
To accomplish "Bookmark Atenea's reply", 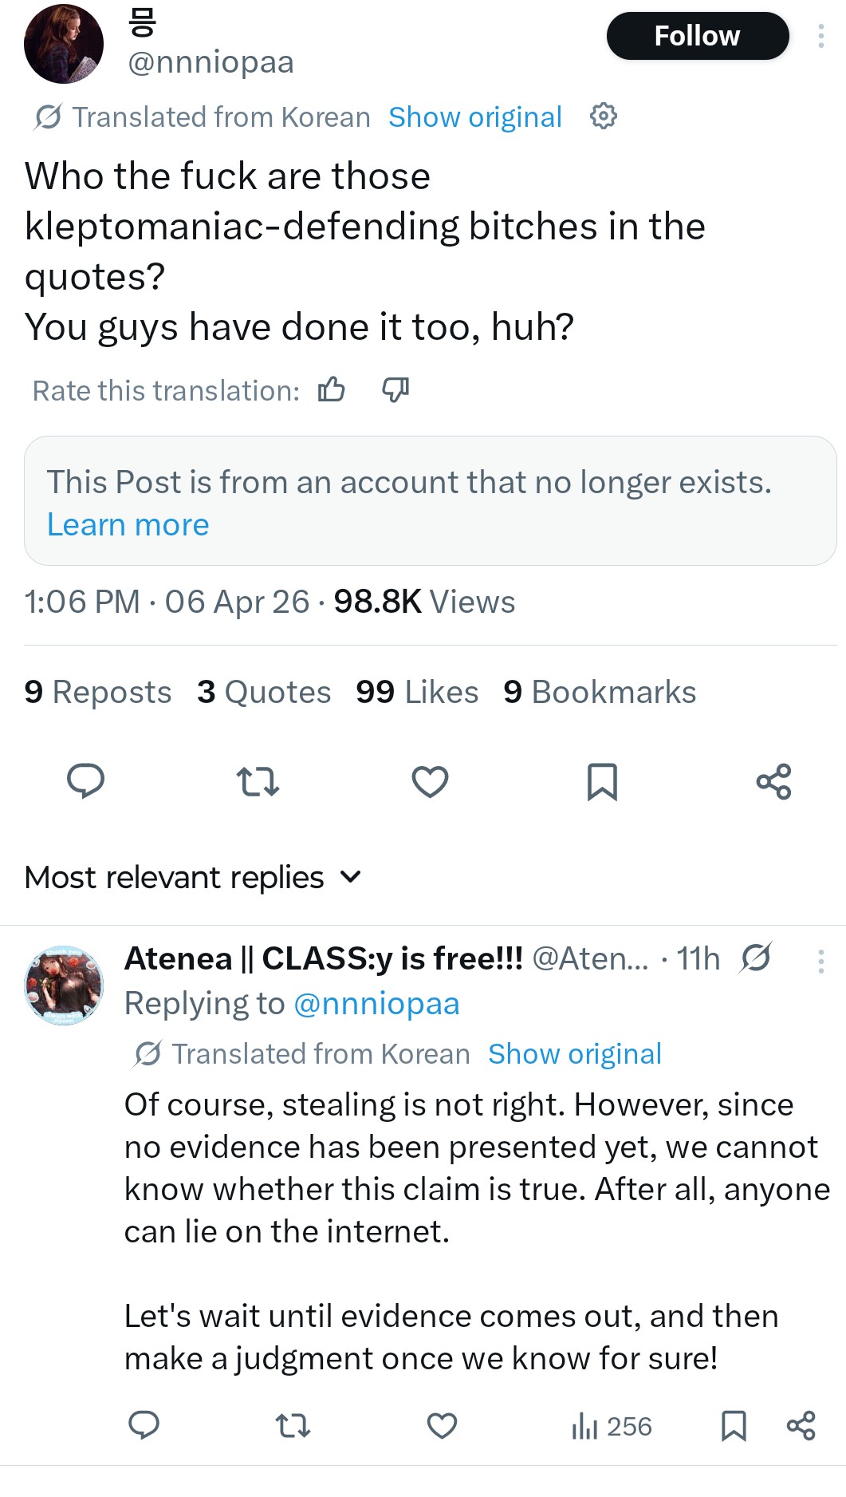I will pos(734,1425).
